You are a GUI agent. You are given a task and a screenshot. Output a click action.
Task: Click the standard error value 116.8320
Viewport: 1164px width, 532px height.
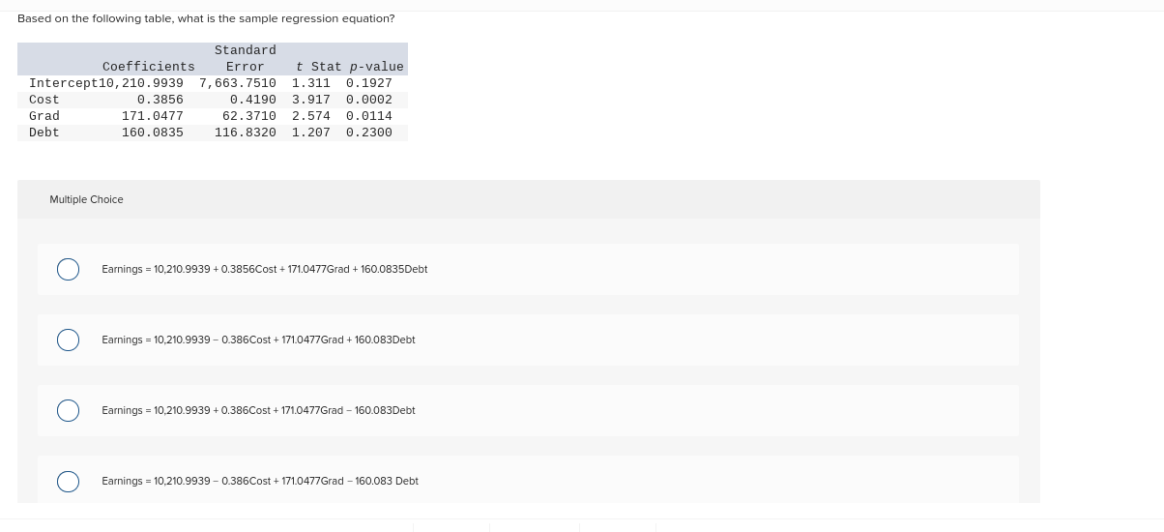click(x=246, y=133)
